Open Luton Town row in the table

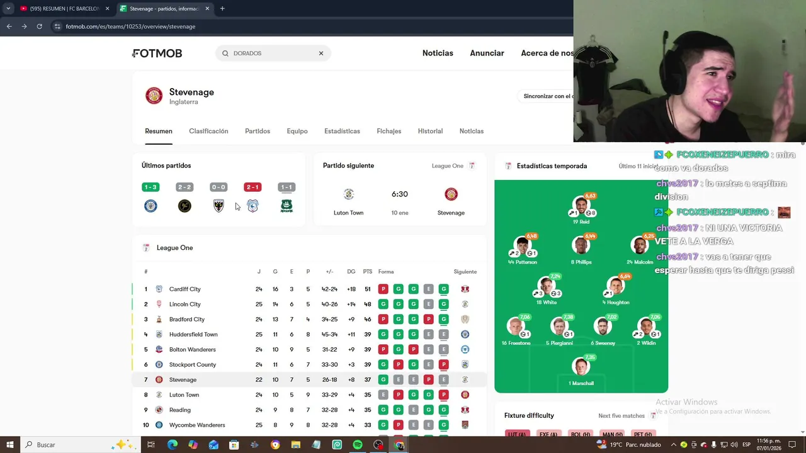pos(309,395)
